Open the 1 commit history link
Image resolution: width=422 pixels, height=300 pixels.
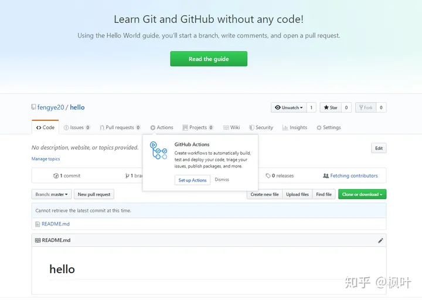pyautogui.click(x=67, y=176)
